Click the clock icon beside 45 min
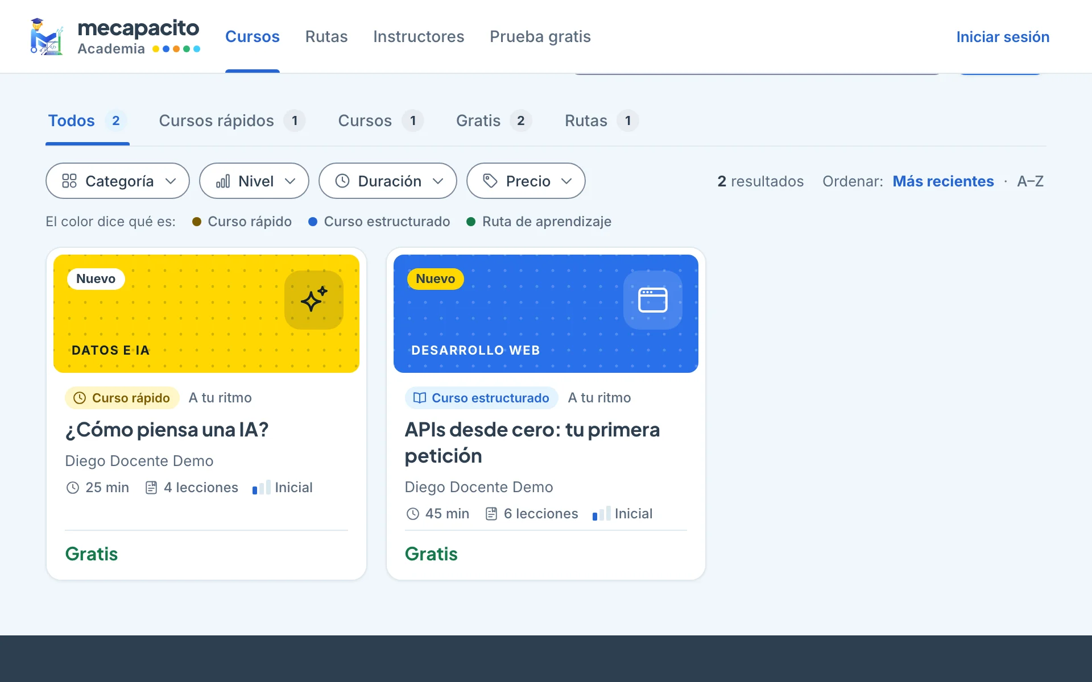This screenshot has height=682, width=1092. [x=413, y=514]
